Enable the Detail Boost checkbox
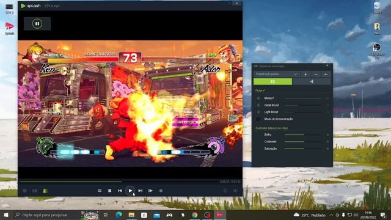391x220 pixels. tap(258, 105)
